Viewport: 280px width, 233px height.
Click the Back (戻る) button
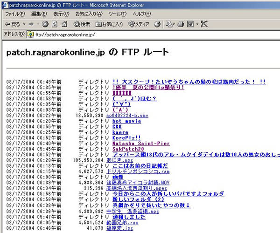pos(13,24)
